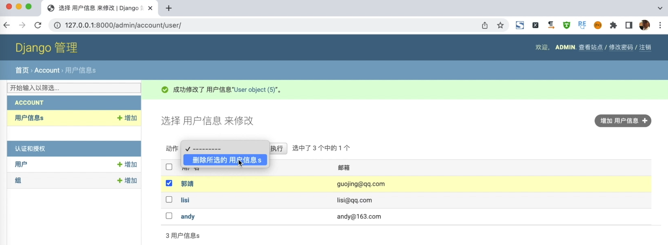Open the paragraph-mark extension icon
Image resolution: width=668 pixels, height=245 pixels.
point(551,25)
